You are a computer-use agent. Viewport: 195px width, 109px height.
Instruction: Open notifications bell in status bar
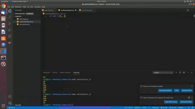192,108
